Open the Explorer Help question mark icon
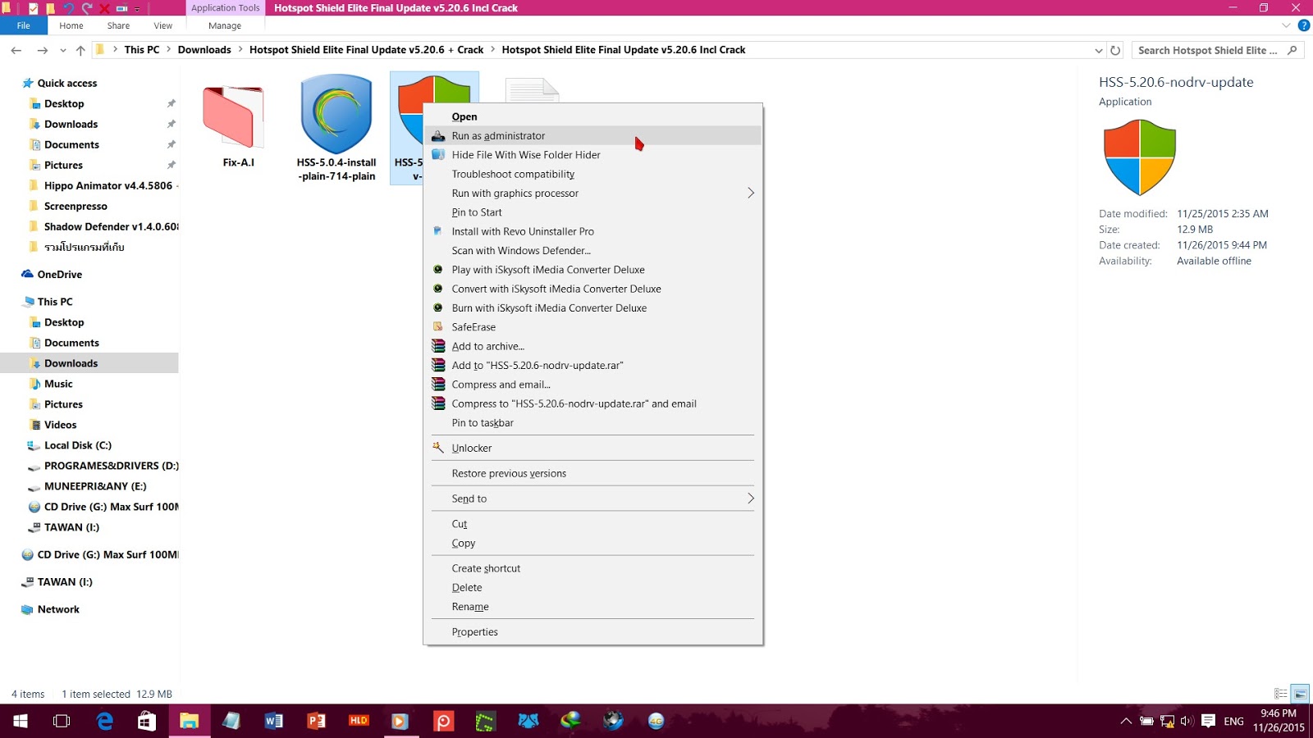Image resolution: width=1313 pixels, height=738 pixels. tap(1303, 25)
